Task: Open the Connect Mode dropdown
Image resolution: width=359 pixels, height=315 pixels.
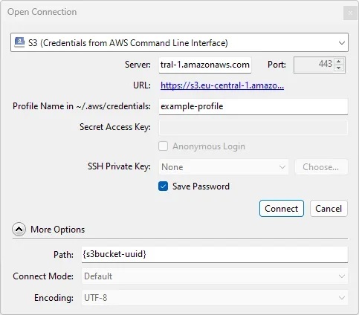Action: tap(215, 276)
